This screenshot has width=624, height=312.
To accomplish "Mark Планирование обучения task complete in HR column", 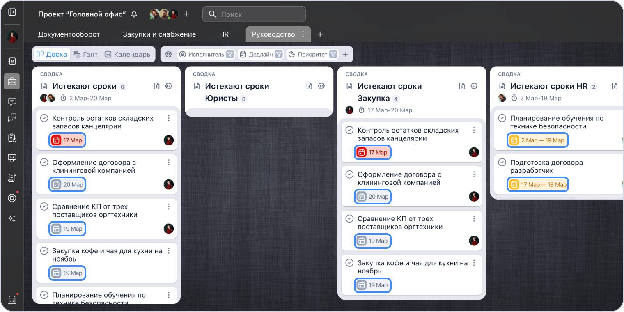I will tap(502, 118).
